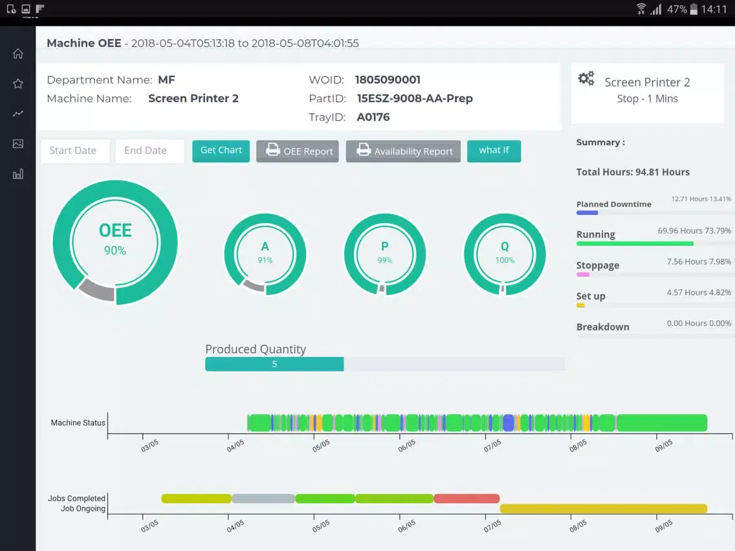Open the what If analysis button
This screenshot has width=735, height=551.
(494, 151)
